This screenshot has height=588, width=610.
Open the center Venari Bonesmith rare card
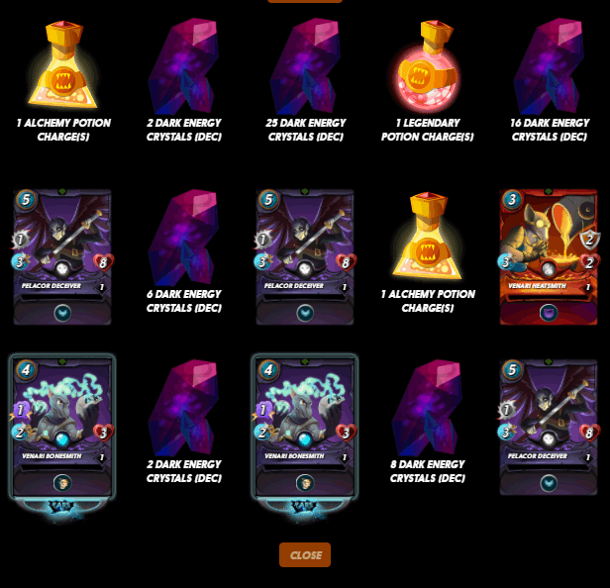[x=305, y=427]
